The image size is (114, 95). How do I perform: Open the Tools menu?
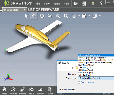56,4
